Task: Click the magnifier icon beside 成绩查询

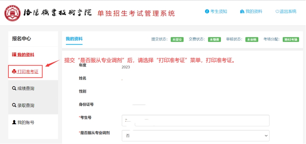Action: [14, 88]
